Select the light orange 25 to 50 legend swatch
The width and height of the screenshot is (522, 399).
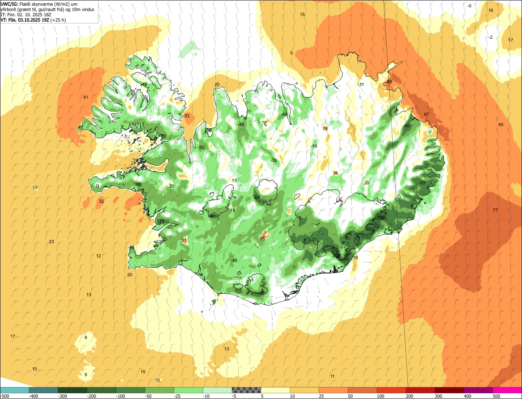[x=333, y=390]
